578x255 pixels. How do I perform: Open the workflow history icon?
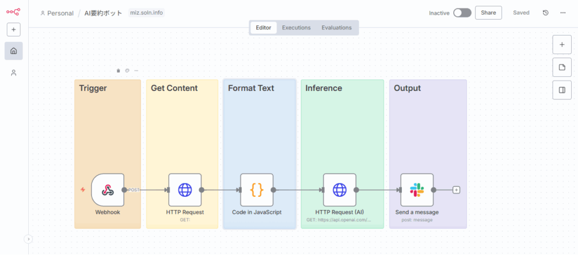tap(545, 13)
